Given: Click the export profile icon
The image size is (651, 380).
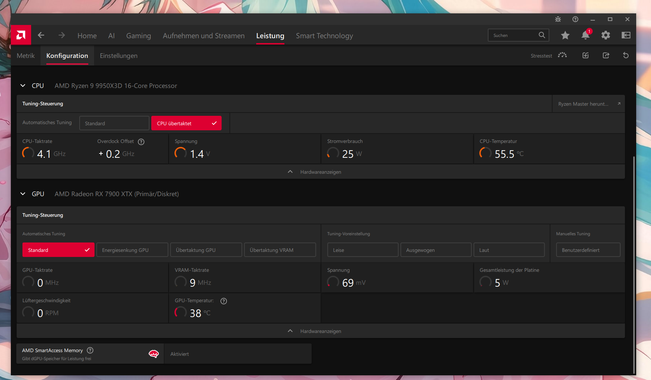Looking at the screenshot, I should (x=606, y=55).
